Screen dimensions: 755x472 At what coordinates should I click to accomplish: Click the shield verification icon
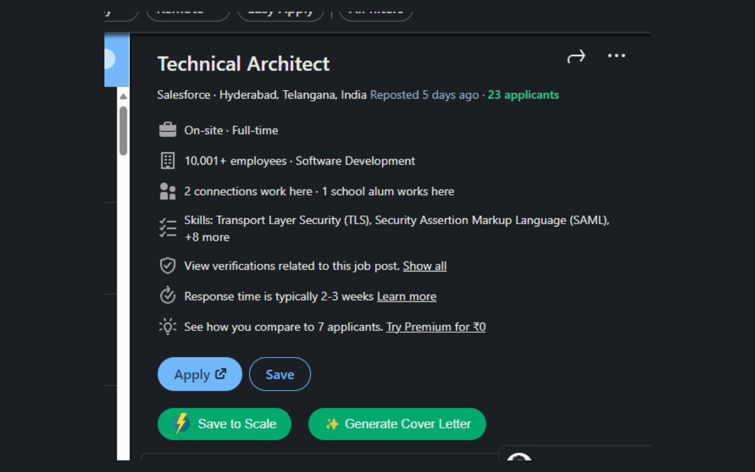168,265
